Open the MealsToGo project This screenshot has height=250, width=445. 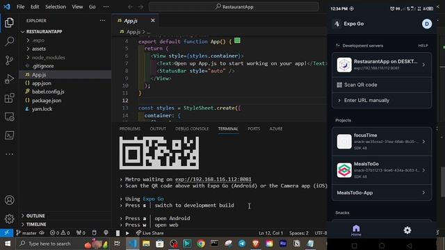[382, 170]
